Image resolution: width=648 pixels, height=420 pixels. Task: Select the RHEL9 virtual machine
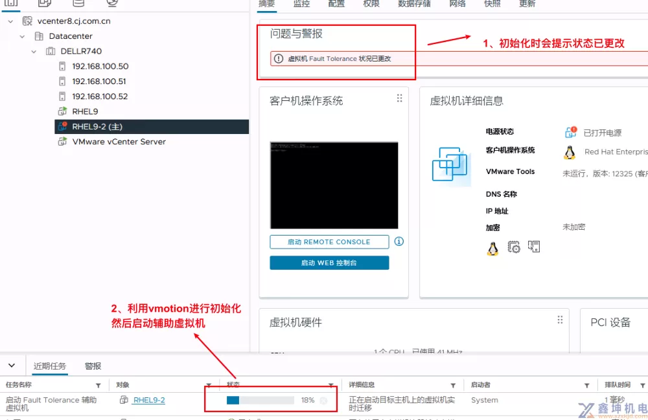[x=85, y=111]
